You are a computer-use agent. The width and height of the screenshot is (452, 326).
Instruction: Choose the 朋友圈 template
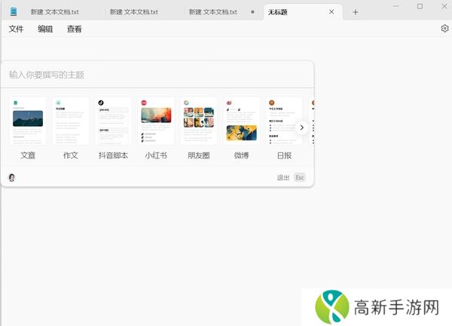click(x=199, y=121)
